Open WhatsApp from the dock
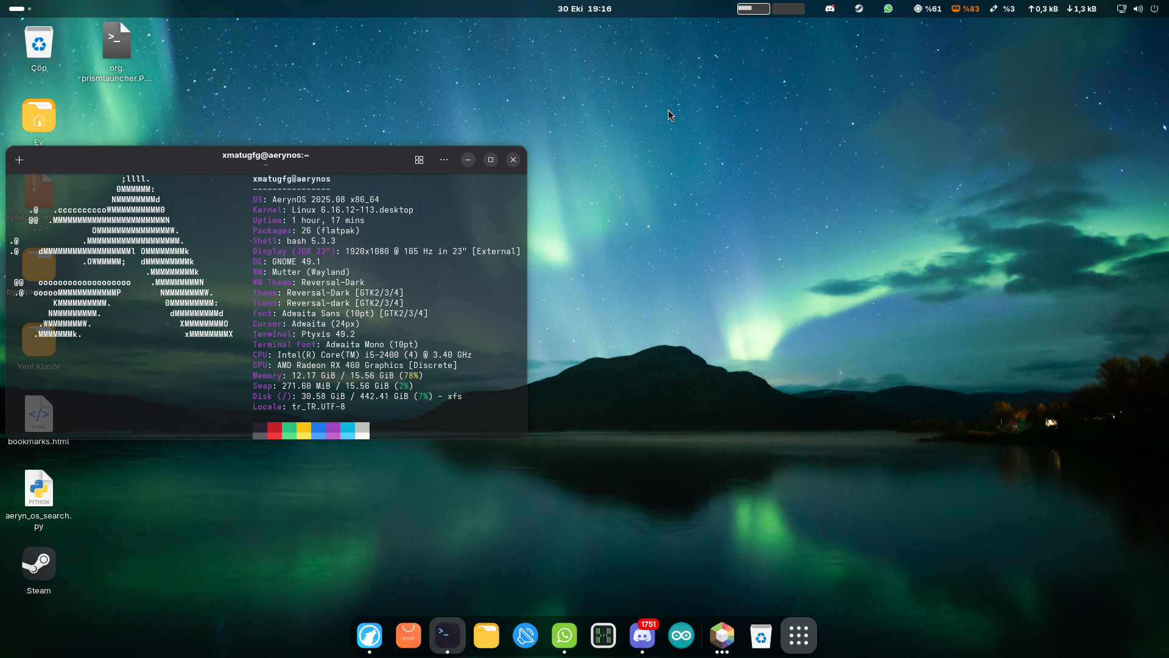The width and height of the screenshot is (1169, 658). pos(564,635)
